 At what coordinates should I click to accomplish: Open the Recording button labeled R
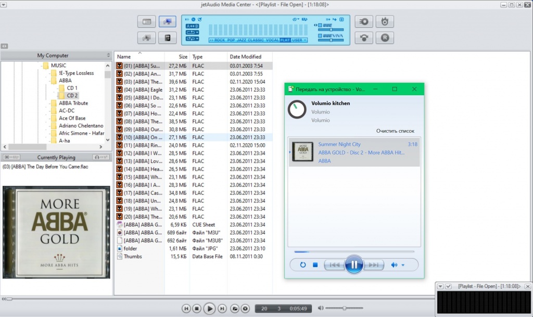pyautogui.click(x=385, y=37)
